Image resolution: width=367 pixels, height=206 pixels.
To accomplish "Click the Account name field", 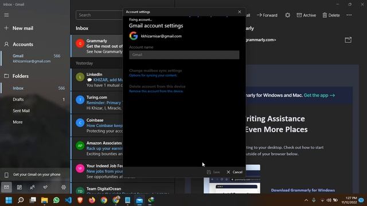I will click(184, 55).
